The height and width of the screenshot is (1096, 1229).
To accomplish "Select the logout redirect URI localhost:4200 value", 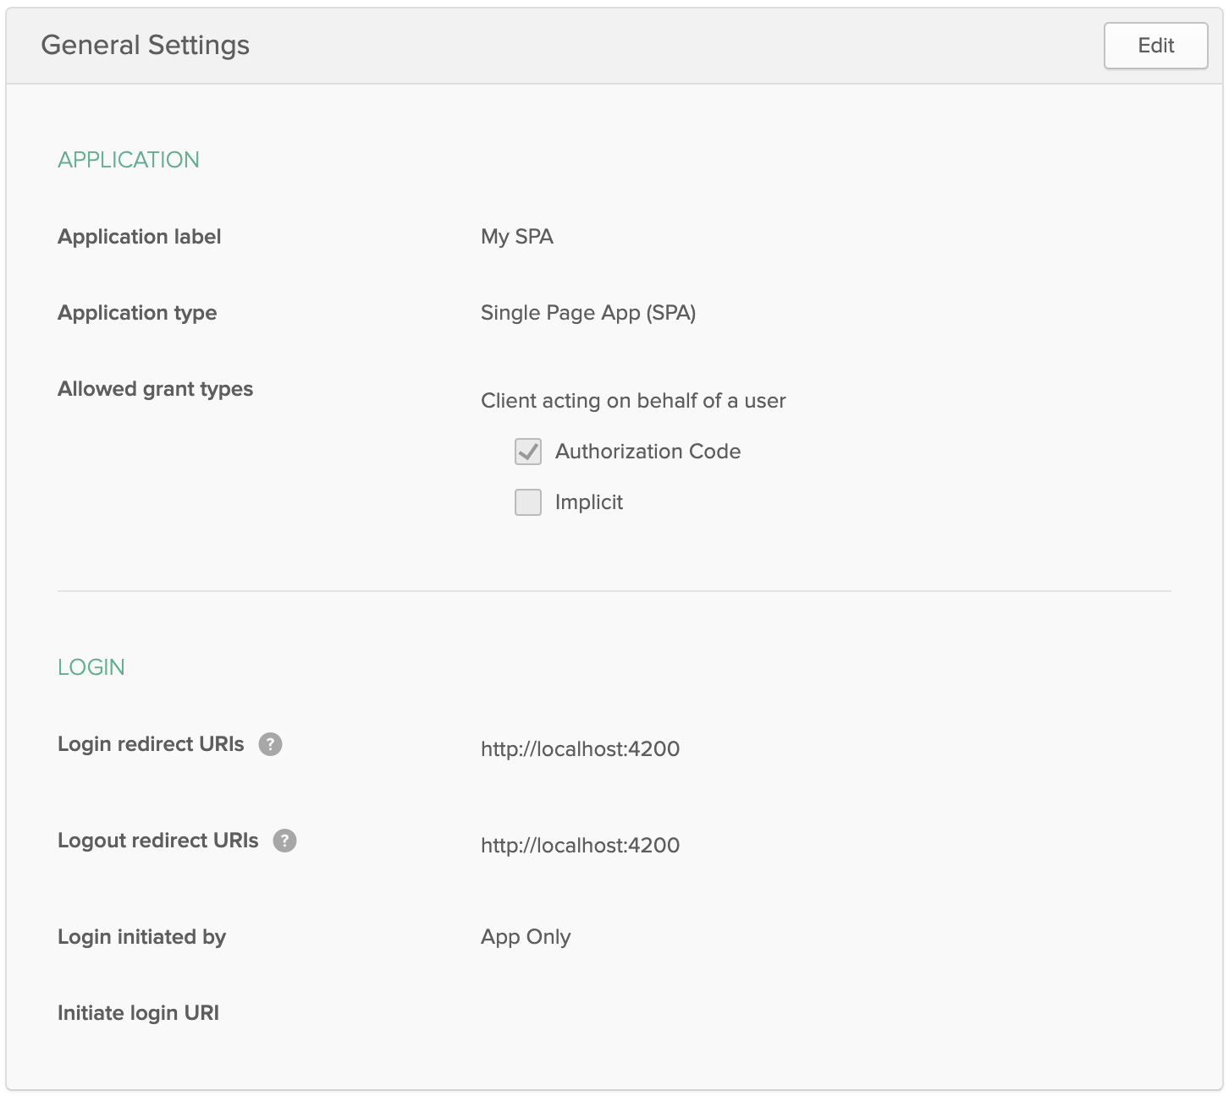I will pos(580,846).
